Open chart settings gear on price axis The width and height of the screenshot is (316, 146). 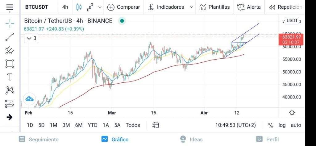coord(292,113)
